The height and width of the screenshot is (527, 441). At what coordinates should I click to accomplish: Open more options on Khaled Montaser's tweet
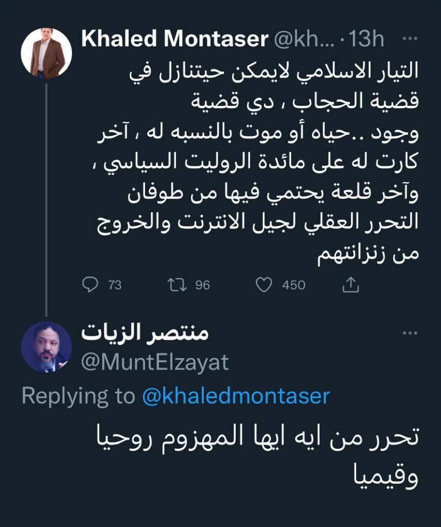(409, 39)
